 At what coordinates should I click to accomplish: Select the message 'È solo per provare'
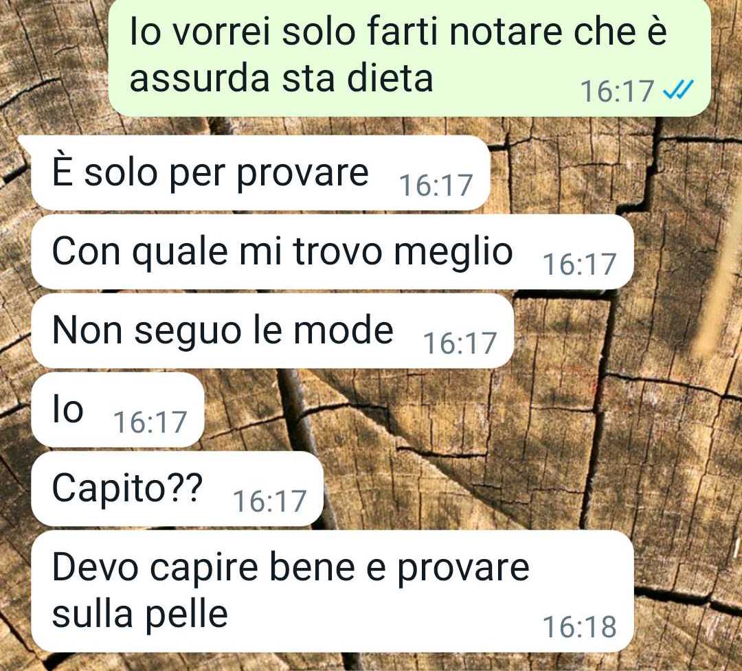260,172
